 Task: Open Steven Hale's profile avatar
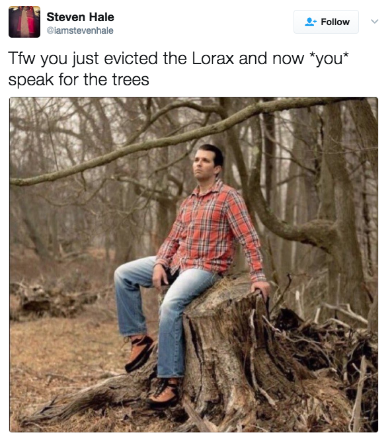coord(24,22)
